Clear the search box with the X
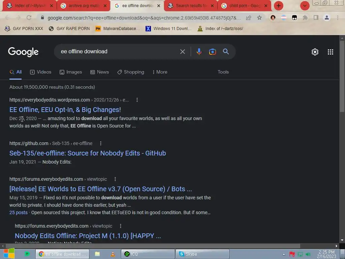The height and width of the screenshot is (259, 345). [182, 52]
